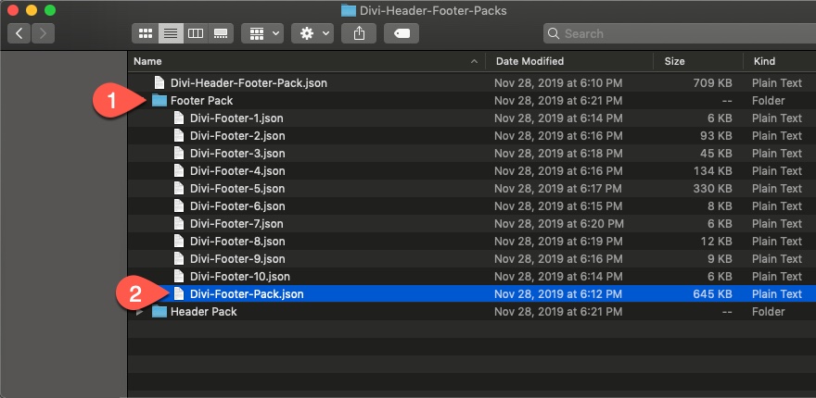Select the Divi-Footer-4.json file icon

[178, 171]
